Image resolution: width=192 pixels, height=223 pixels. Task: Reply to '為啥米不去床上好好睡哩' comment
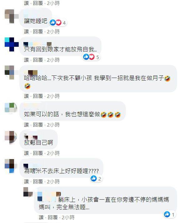pyautogui.click(x=38, y=182)
